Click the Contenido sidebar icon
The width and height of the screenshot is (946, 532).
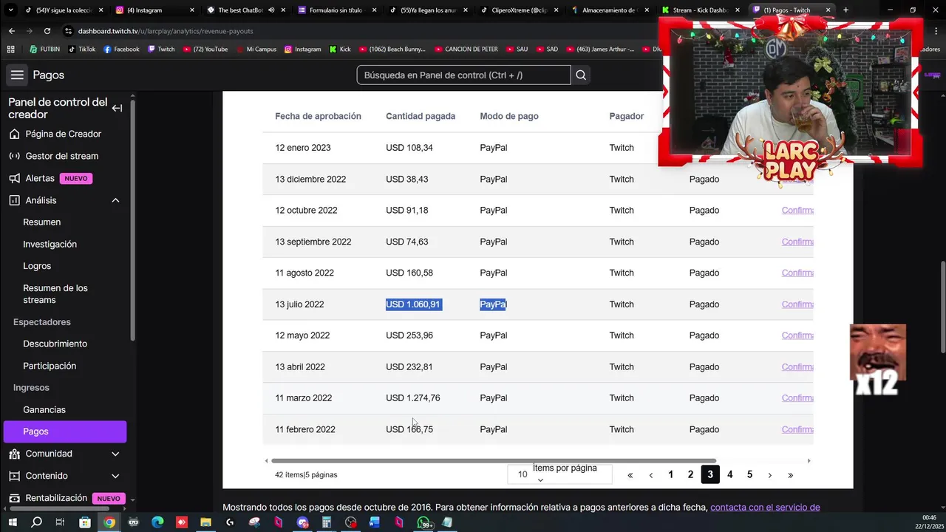coord(14,476)
